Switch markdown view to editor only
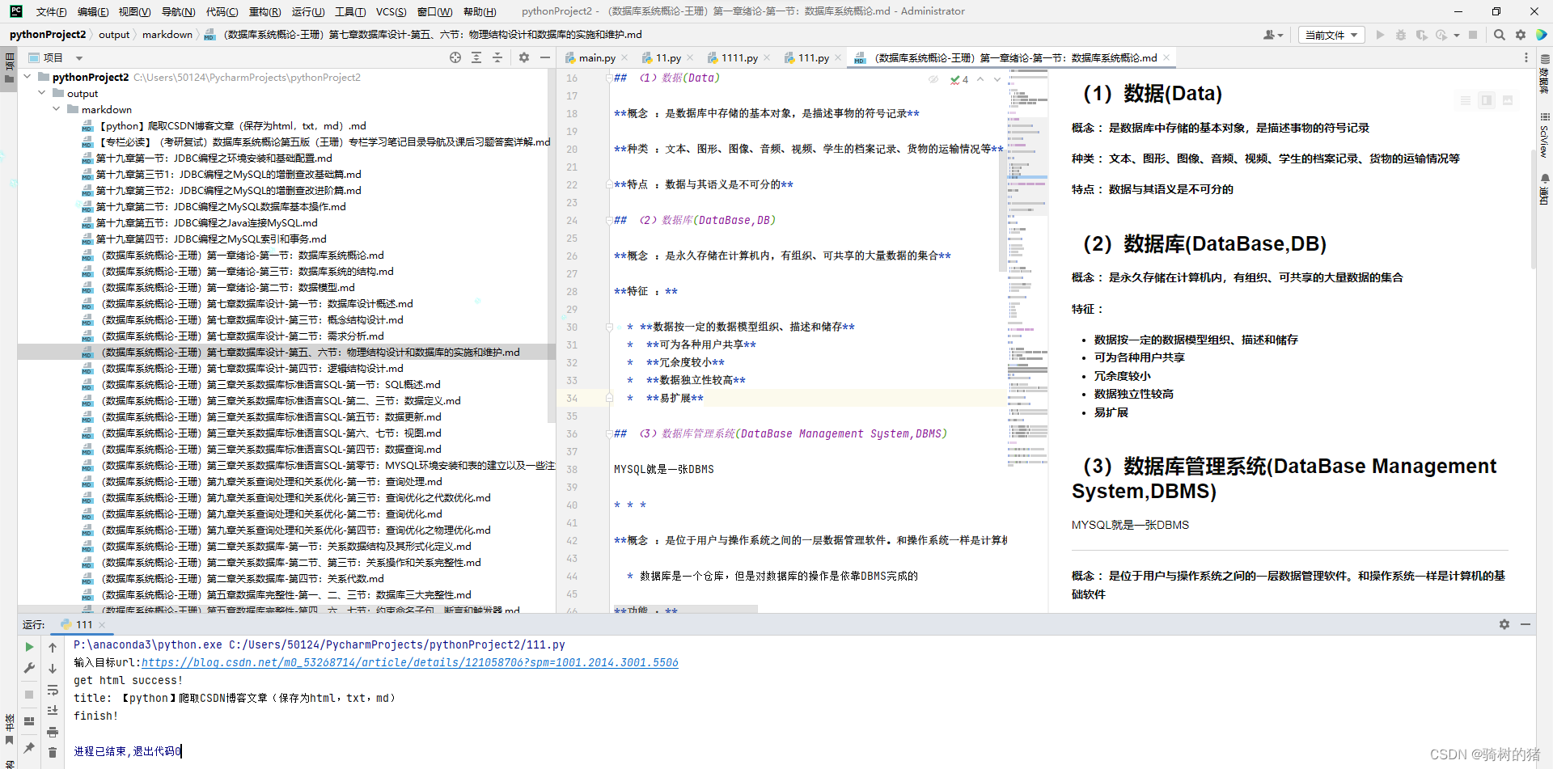This screenshot has height=769, width=1553. 1466,100
